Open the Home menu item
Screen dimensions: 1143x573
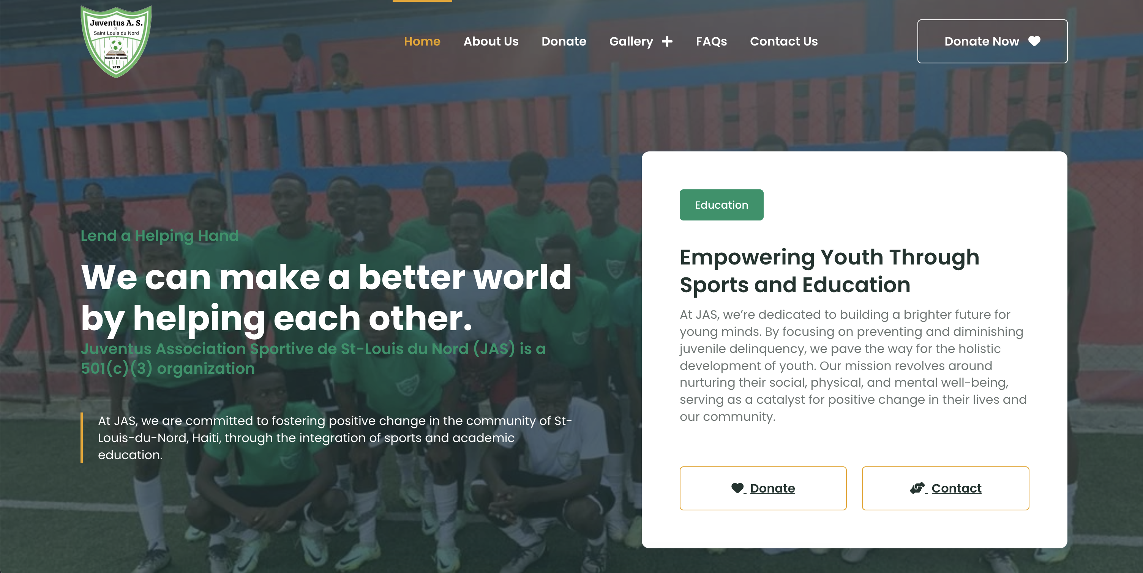pyautogui.click(x=422, y=41)
